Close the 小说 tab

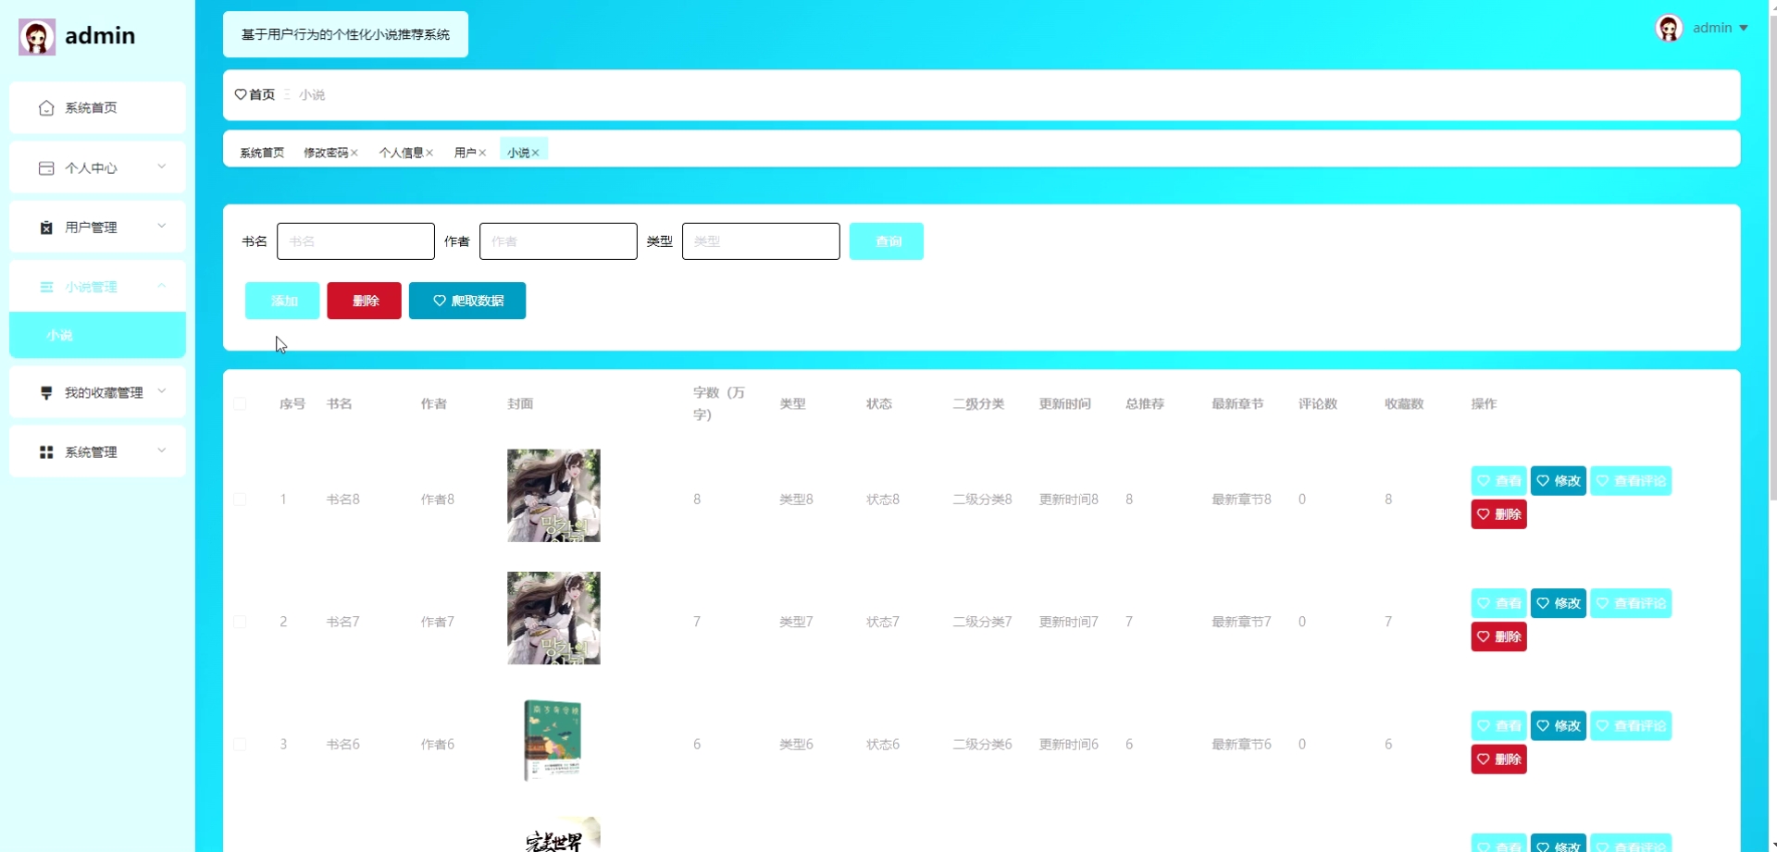(535, 153)
